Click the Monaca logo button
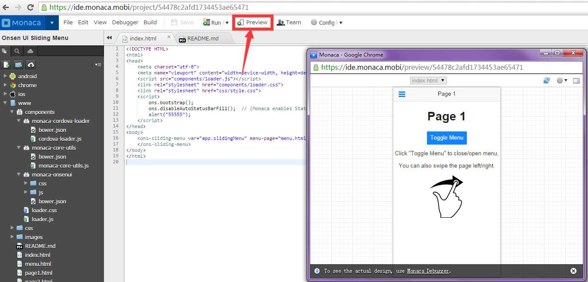588x282 pixels. coord(23,23)
